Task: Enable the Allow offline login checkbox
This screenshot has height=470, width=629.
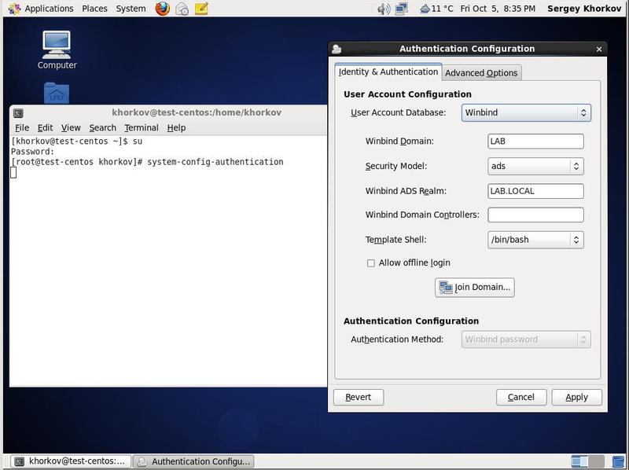Action: point(370,264)
